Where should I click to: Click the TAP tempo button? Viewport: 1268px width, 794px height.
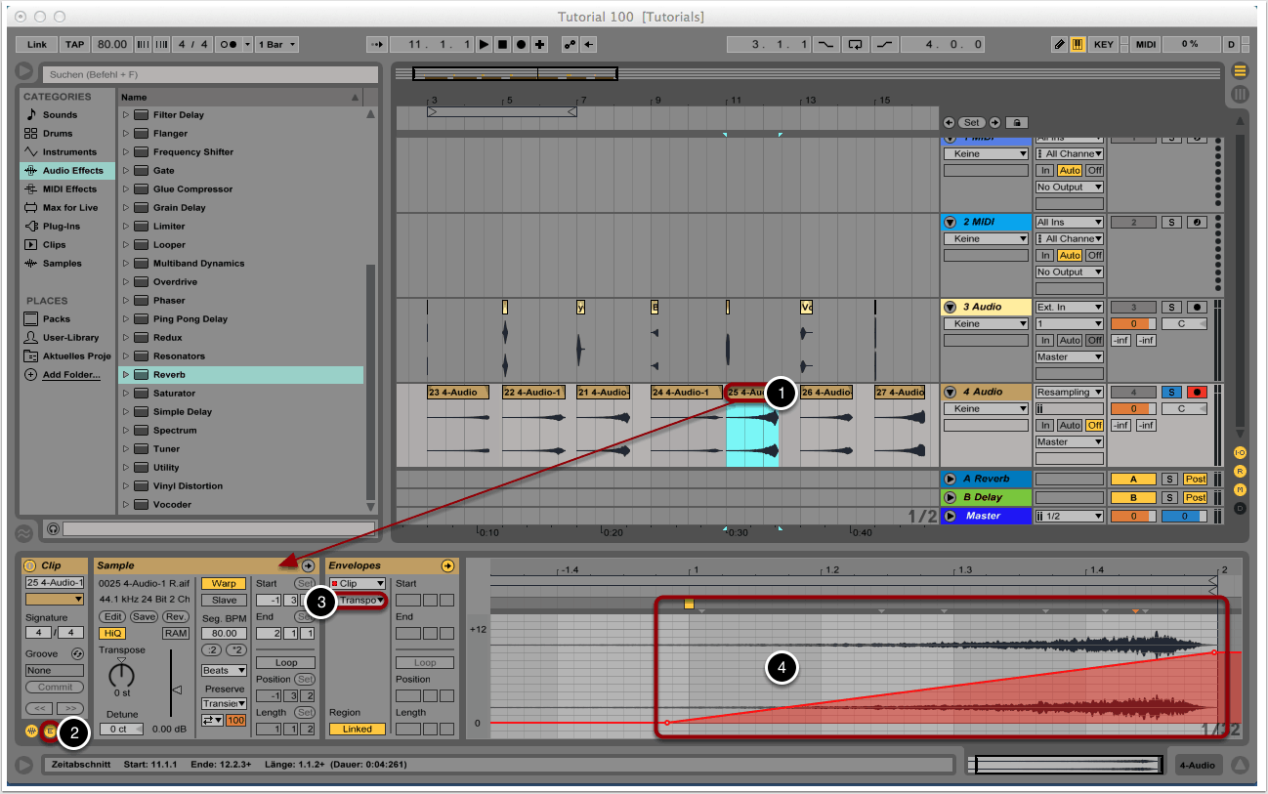pyautogui.click(x=75, y=45)
